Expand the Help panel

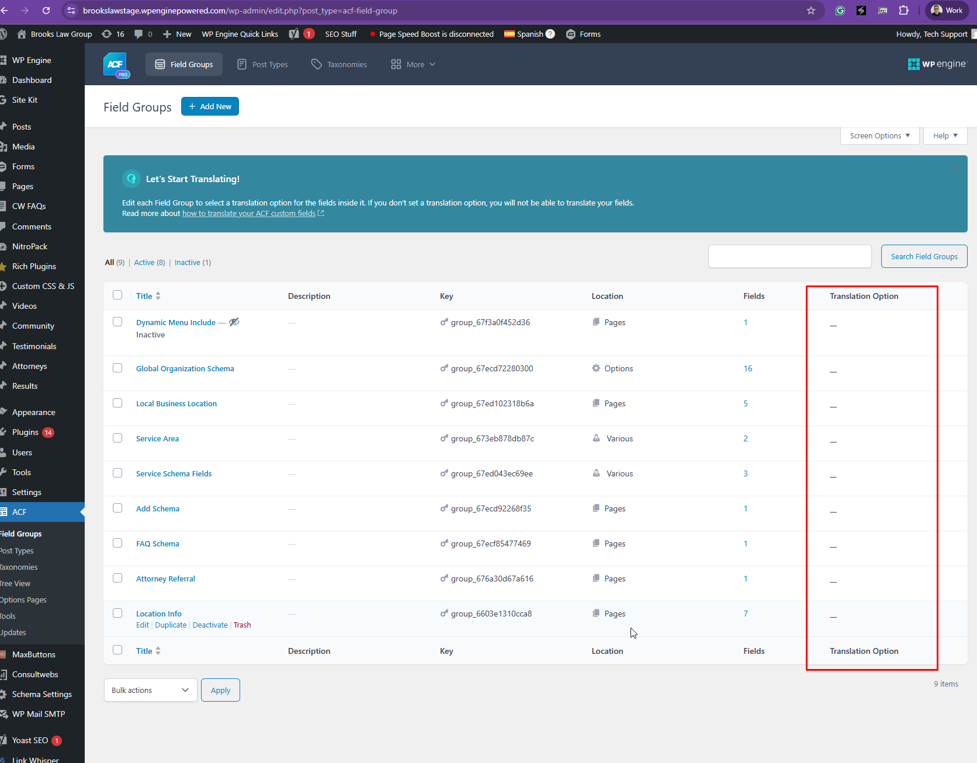(x=945, y=135)
